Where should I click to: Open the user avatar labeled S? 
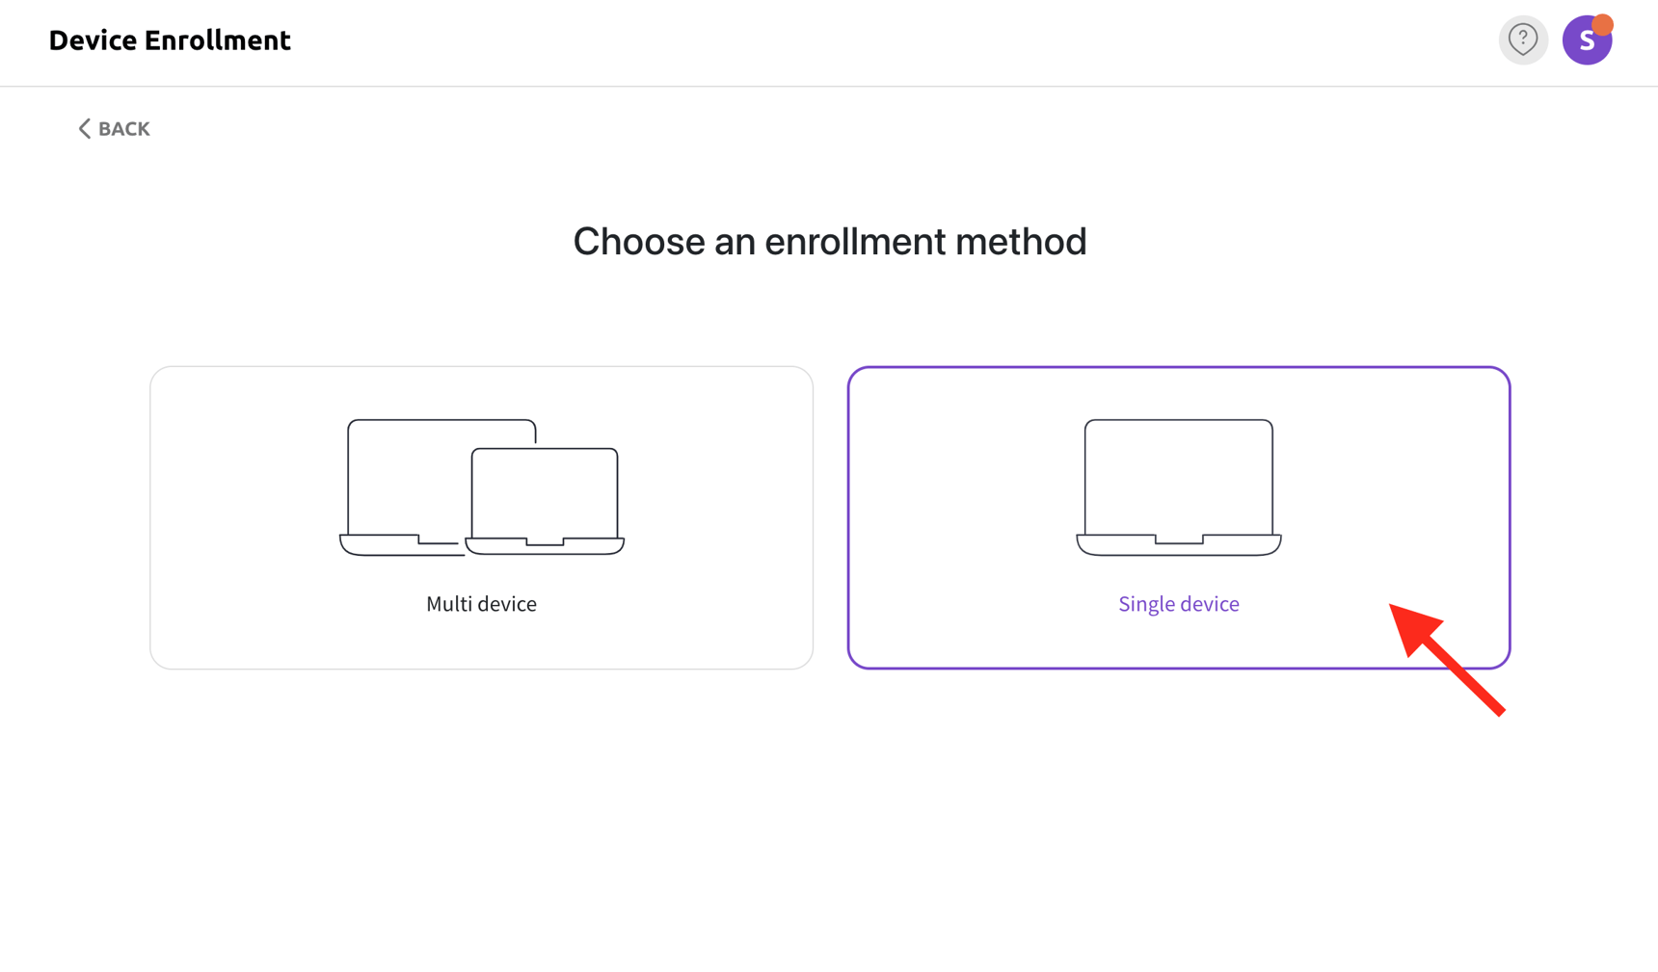coord(1586,41)
